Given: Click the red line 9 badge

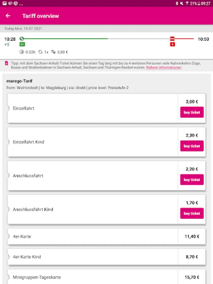Looking at the screenshot, I should click(x=172, y=44).
